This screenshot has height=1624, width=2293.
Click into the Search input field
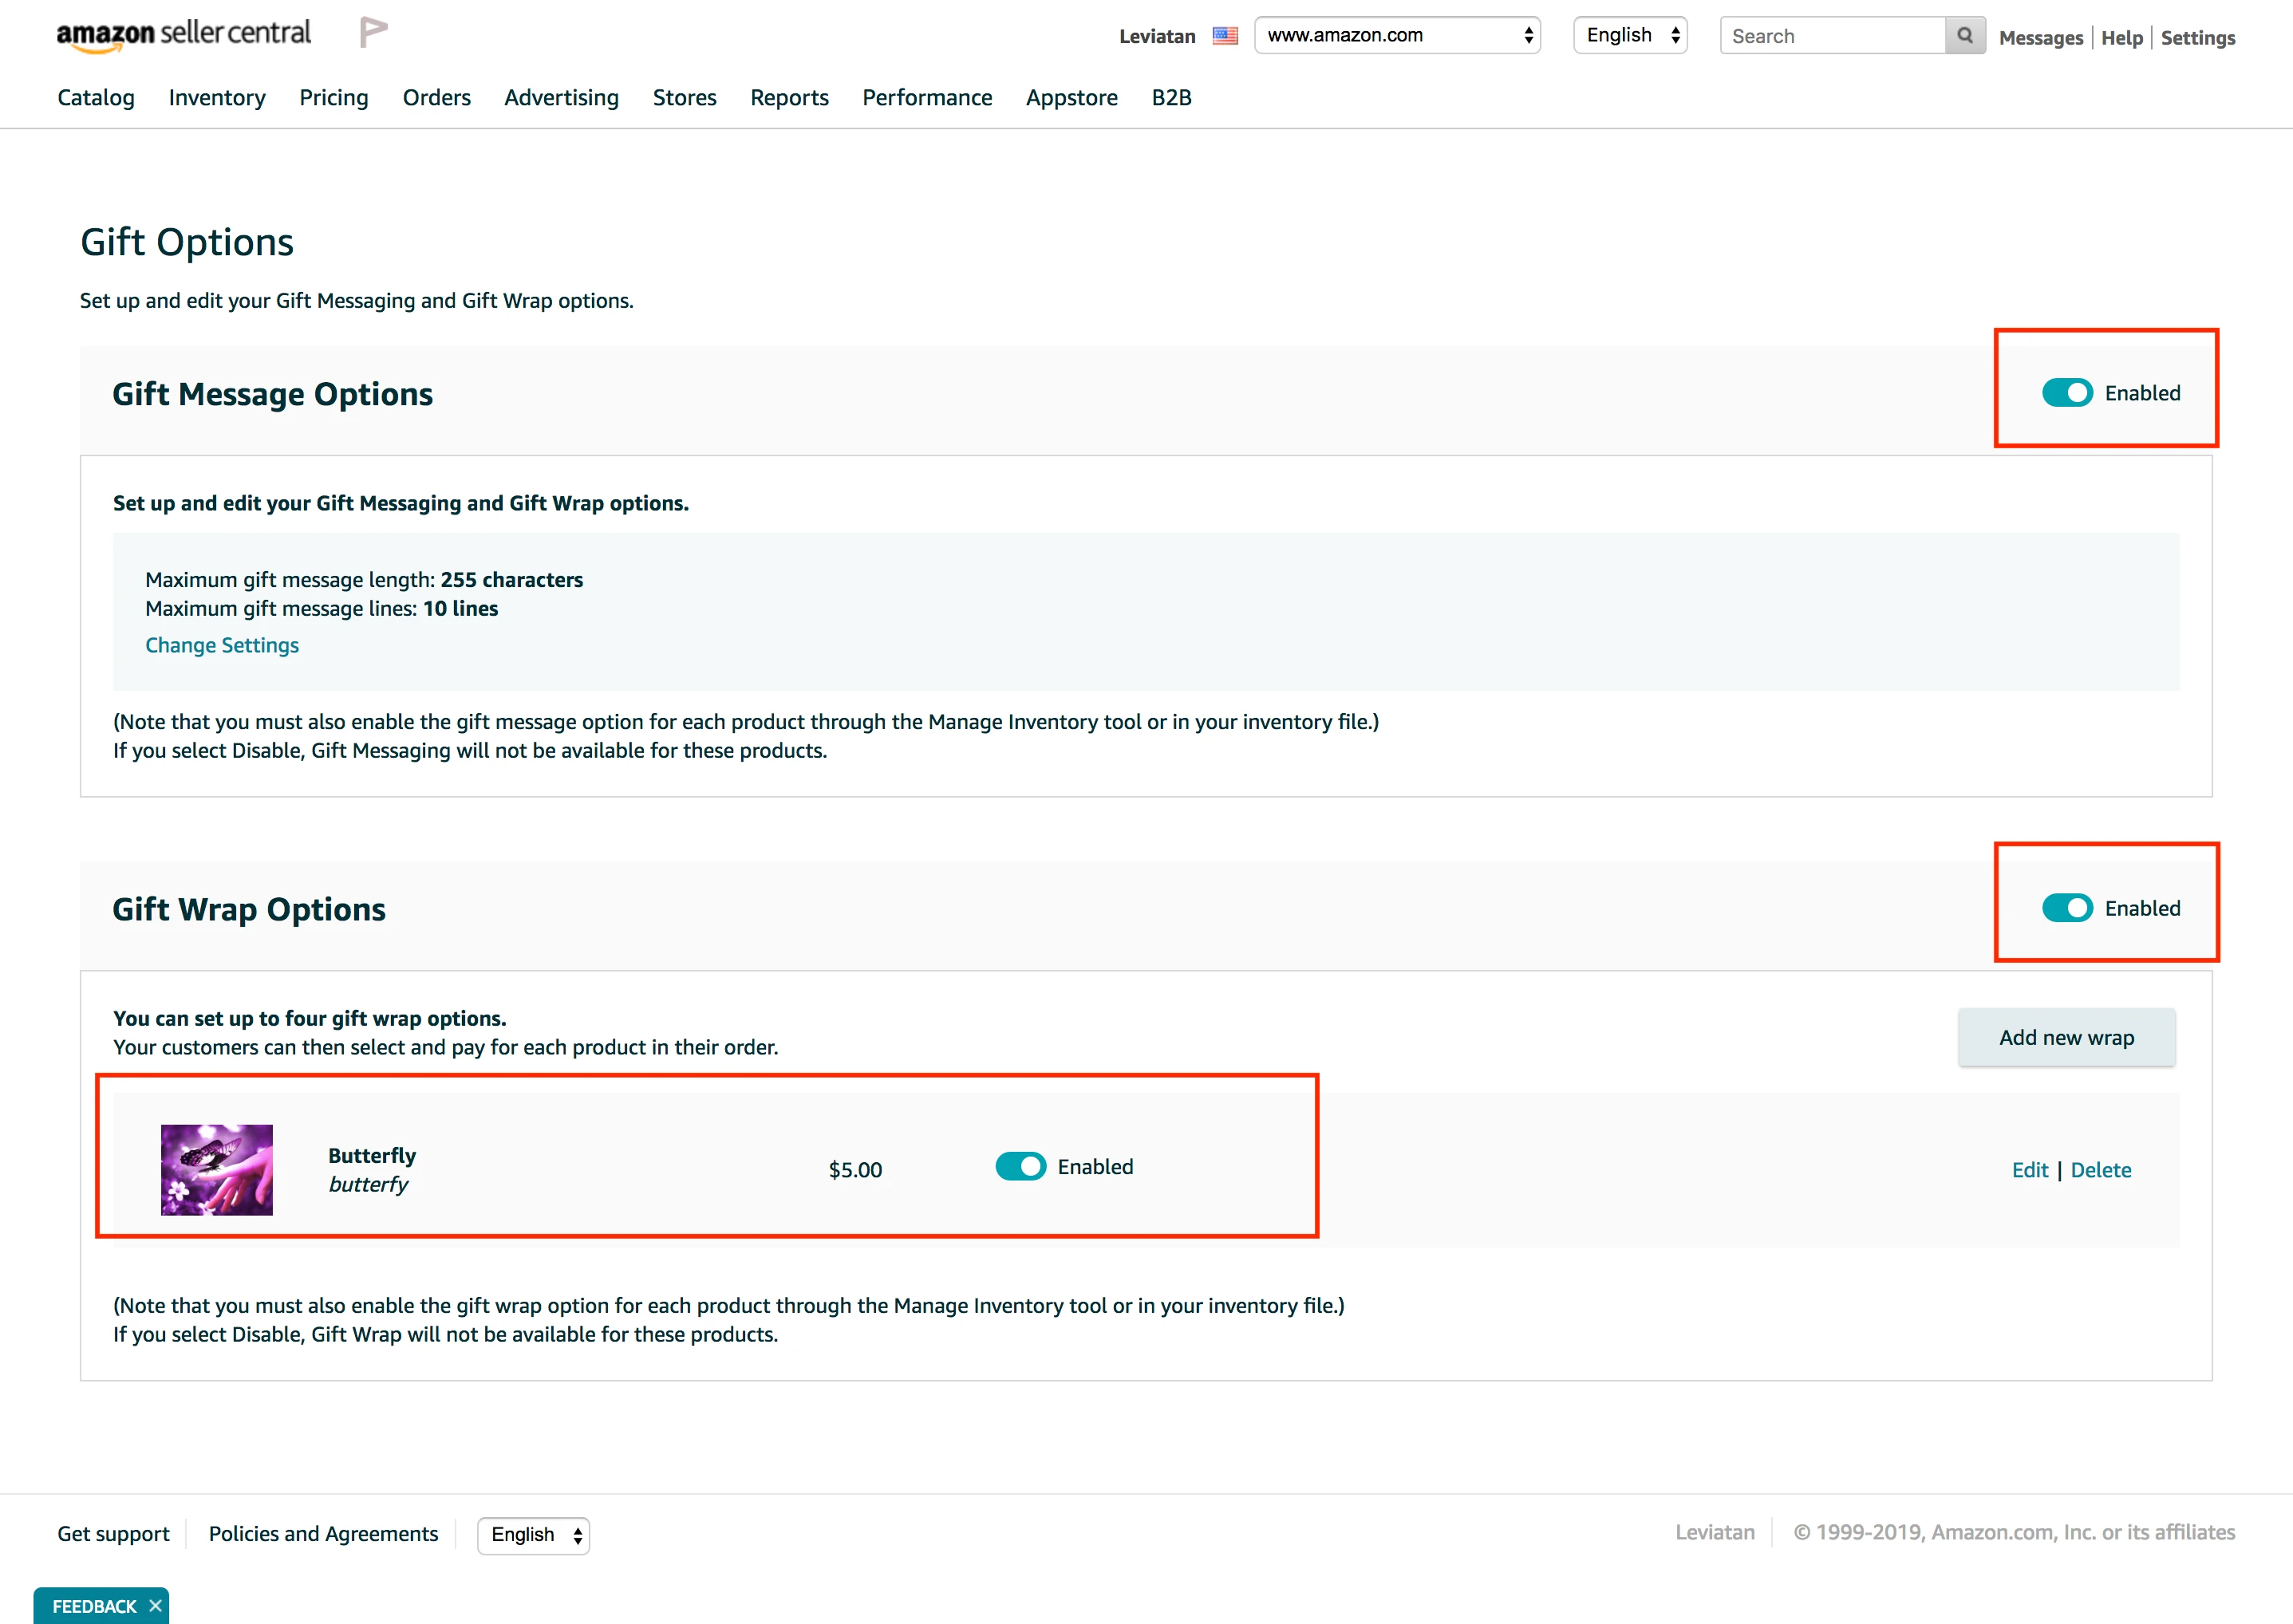tap(1833, 36)
